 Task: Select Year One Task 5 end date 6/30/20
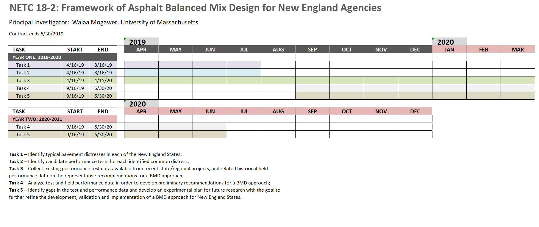(x=103, y=96)
